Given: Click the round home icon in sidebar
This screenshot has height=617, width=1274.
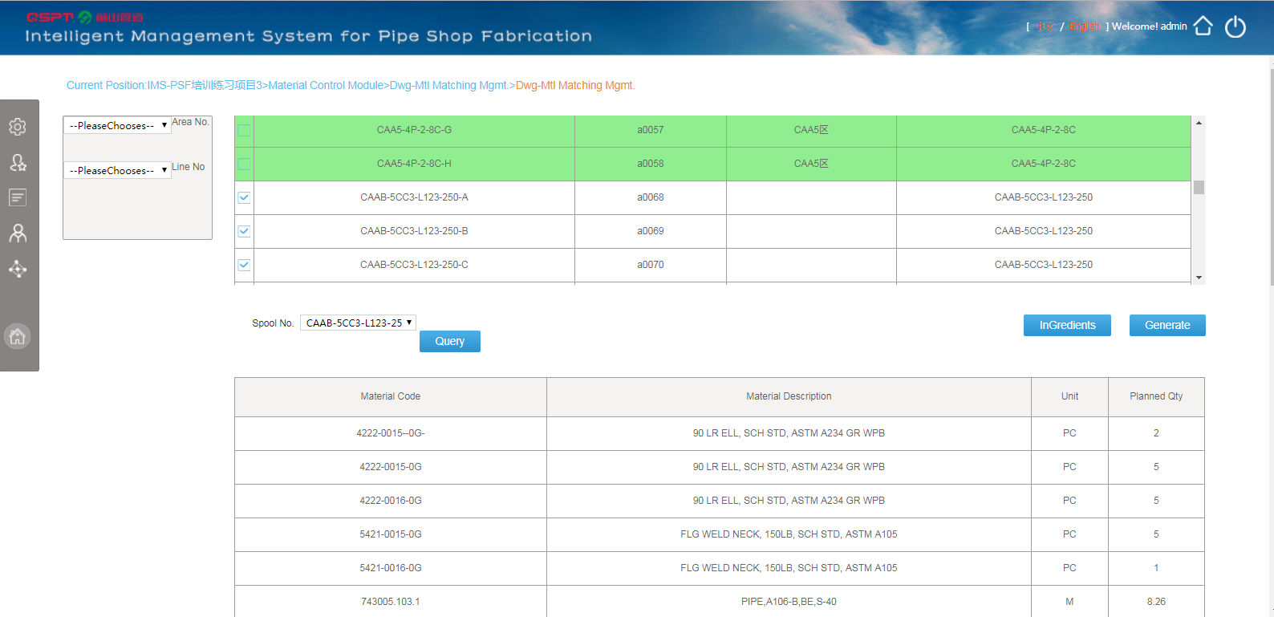Looking at the screenshot, I should [x=18, y=336].
